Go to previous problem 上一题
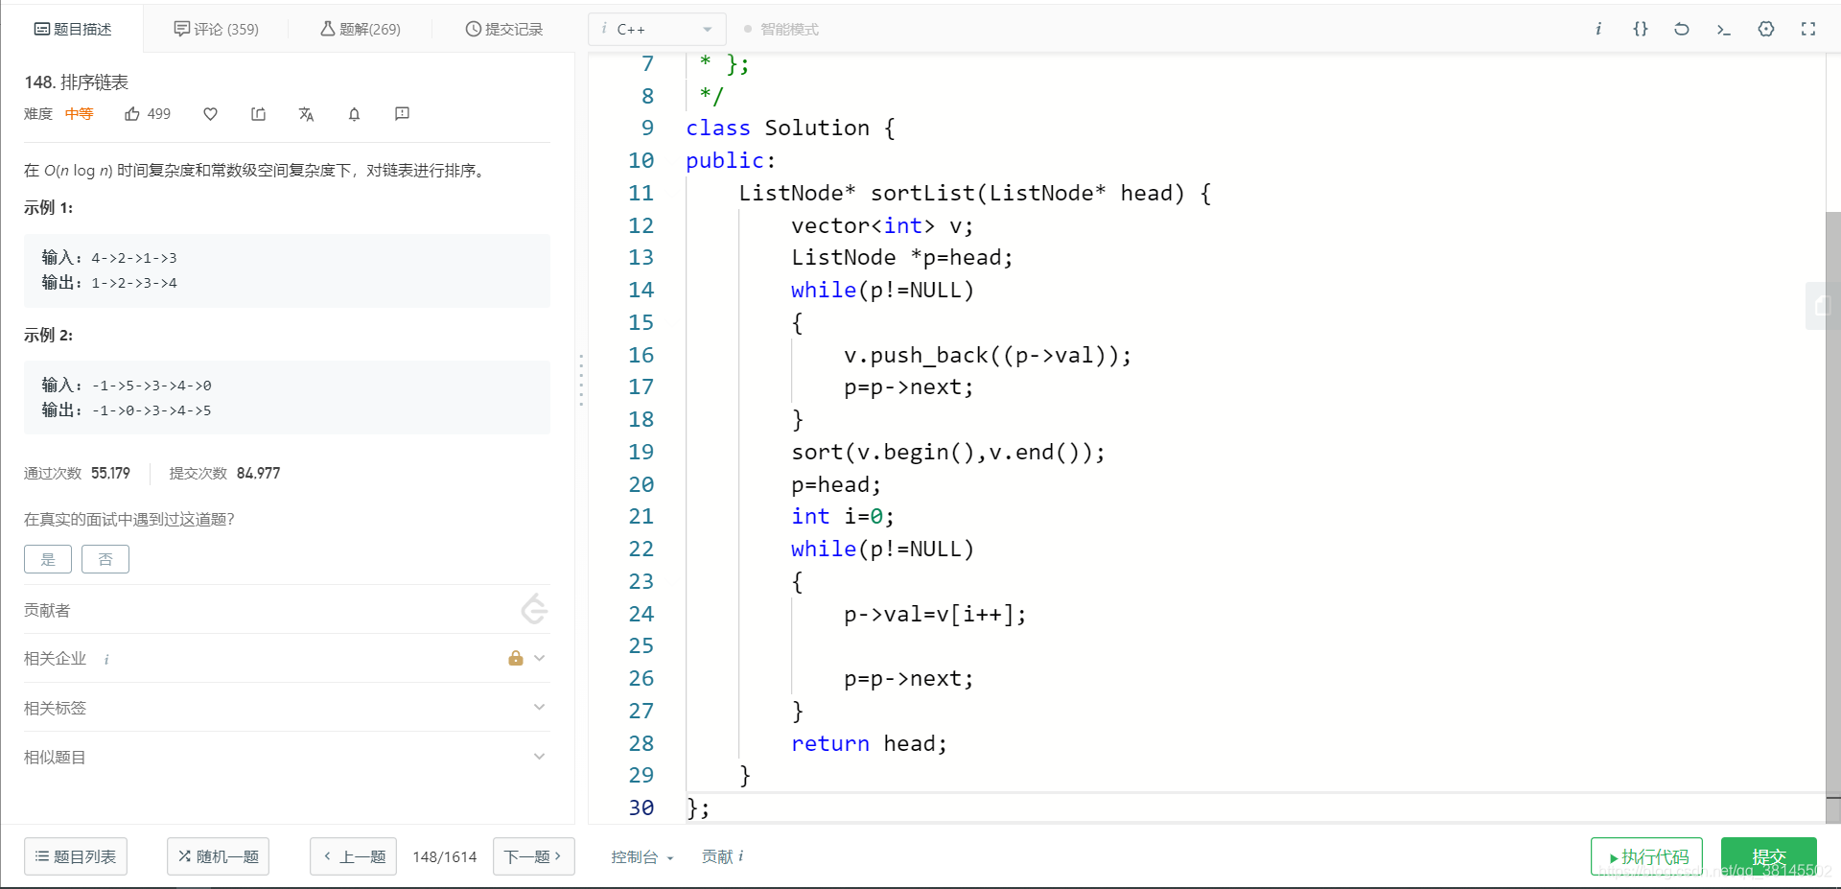The image size is (1841, 889). pos(354,856)
